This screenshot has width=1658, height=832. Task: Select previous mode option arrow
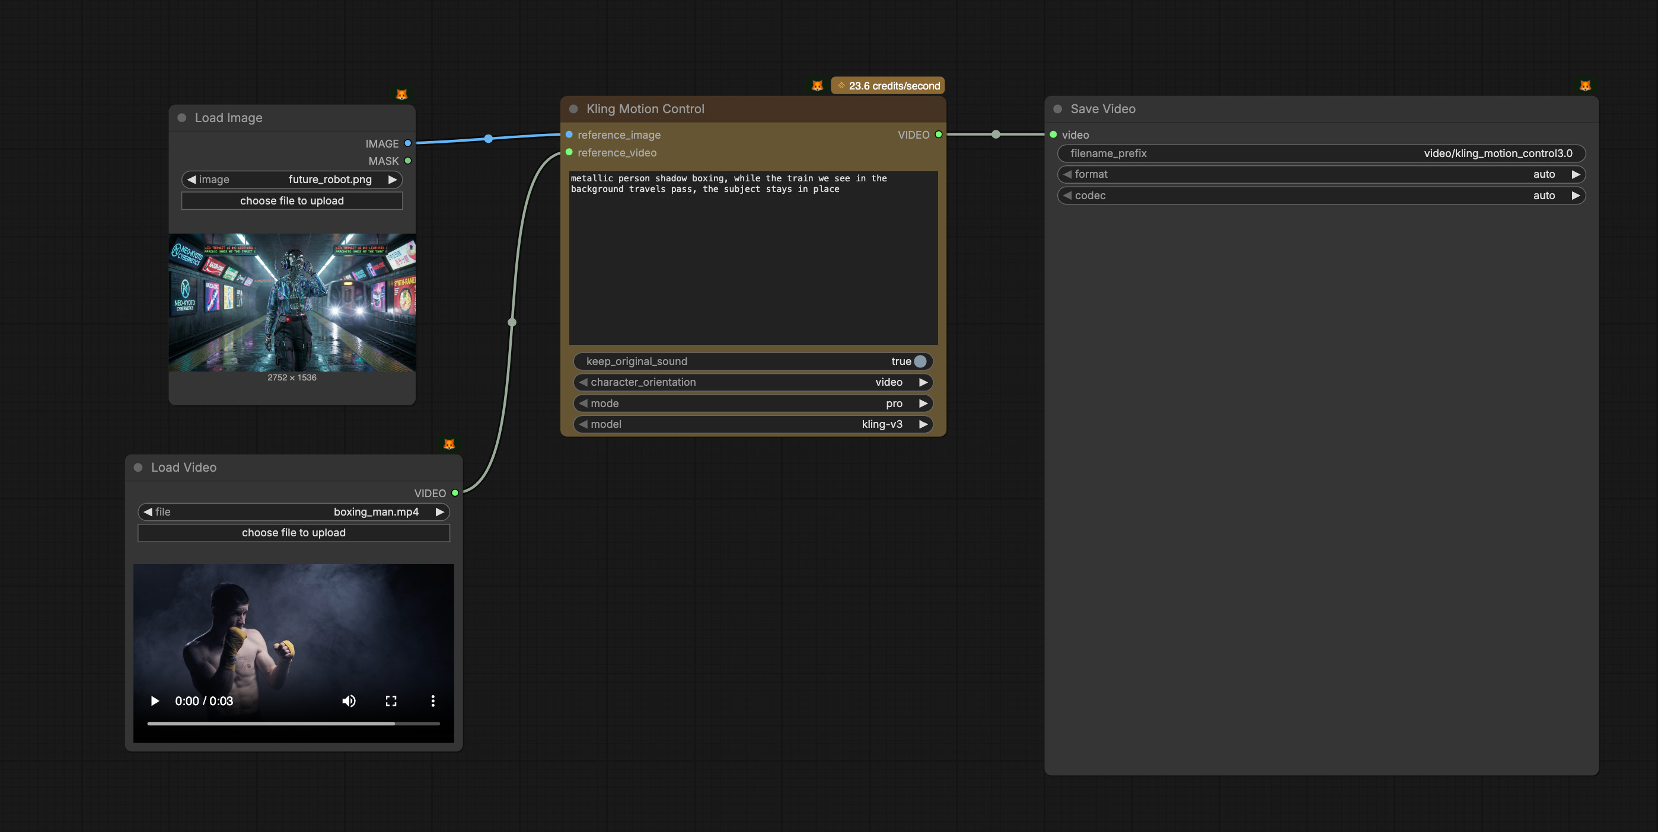coord(583,403)
